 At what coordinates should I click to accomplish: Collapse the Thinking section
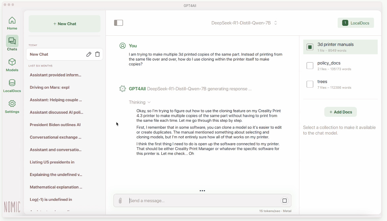click(140, 102)
